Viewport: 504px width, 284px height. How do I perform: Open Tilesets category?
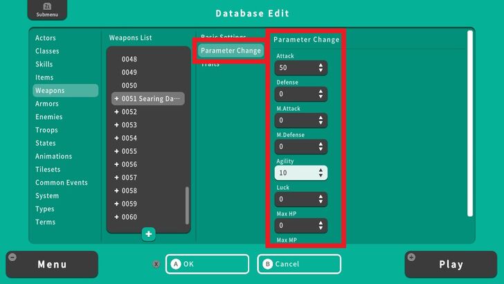[x=48, y=170]
